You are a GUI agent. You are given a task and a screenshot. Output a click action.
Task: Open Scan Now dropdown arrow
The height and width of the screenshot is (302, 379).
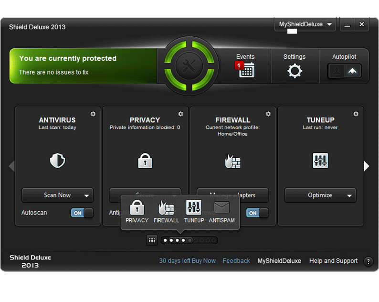click(x=86, y=195)
